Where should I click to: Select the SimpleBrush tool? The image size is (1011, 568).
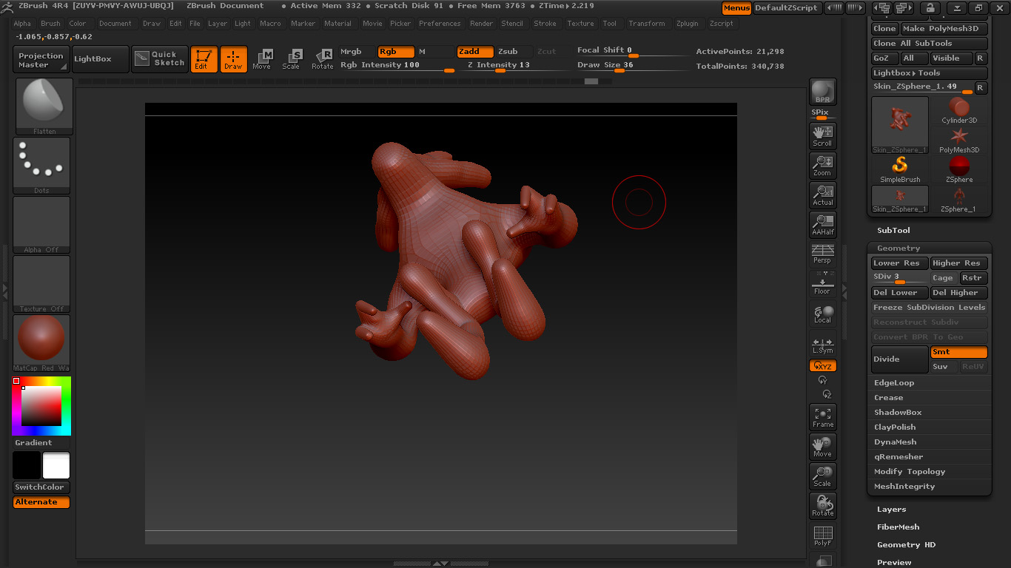[x=900, y=169]
